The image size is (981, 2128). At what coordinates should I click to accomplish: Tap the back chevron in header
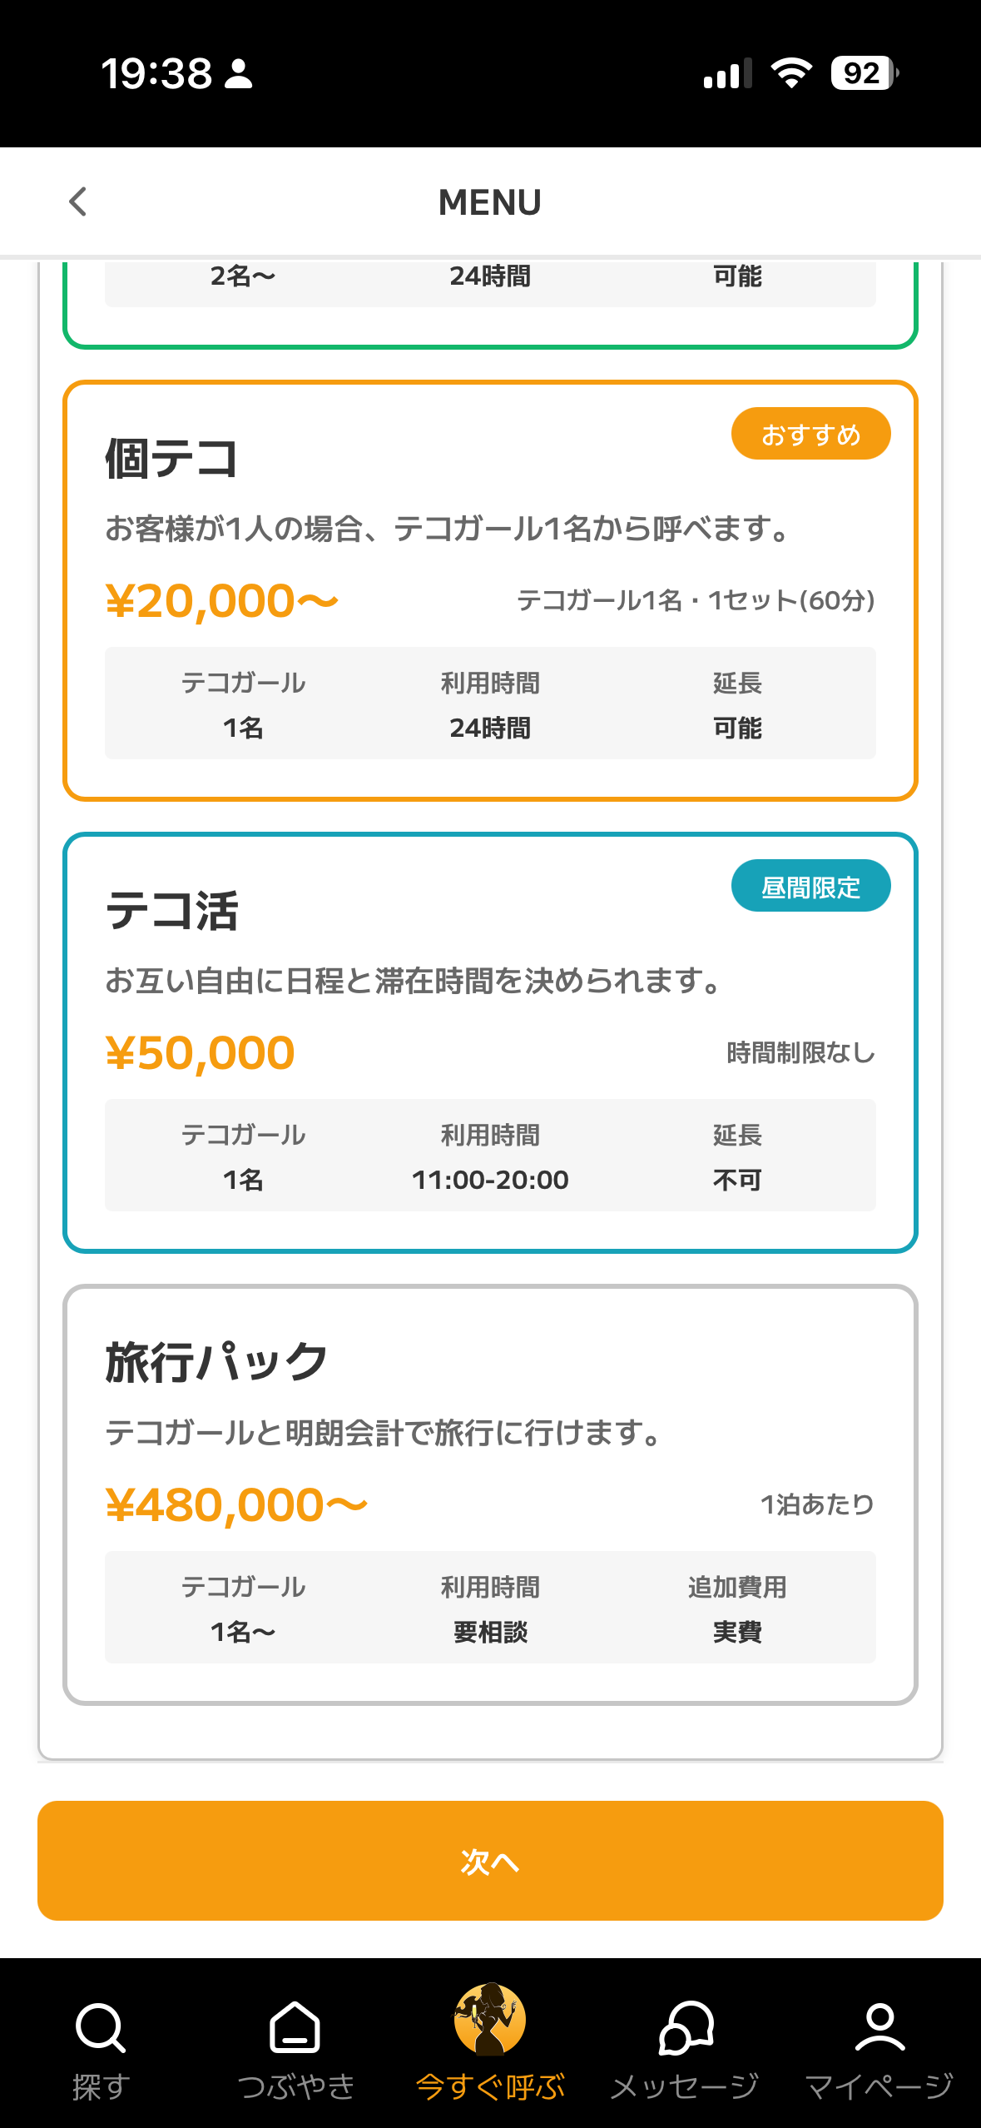pos(78,201)
